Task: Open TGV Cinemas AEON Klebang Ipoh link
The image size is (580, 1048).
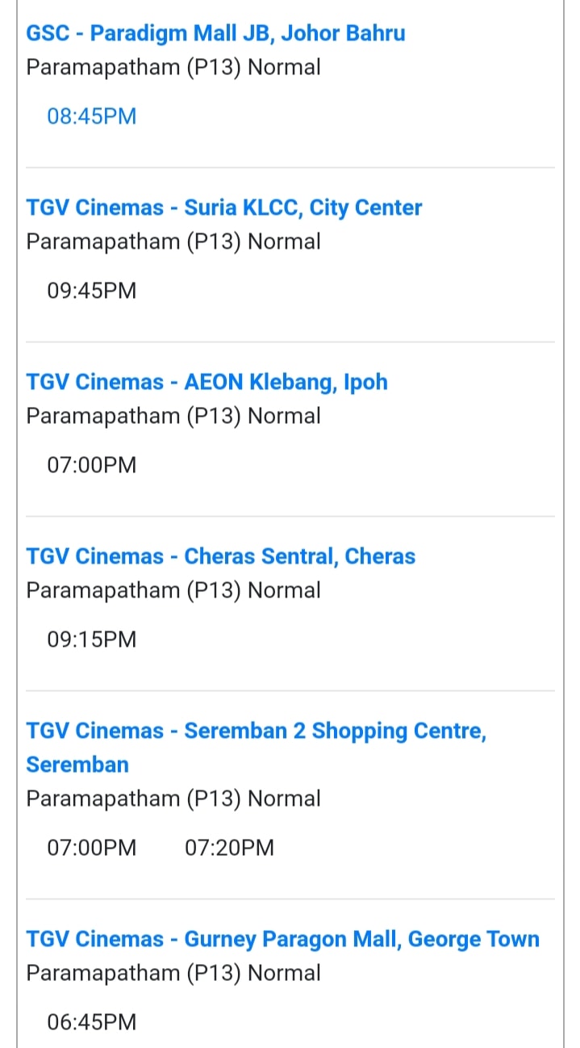Action: point(207,382)
